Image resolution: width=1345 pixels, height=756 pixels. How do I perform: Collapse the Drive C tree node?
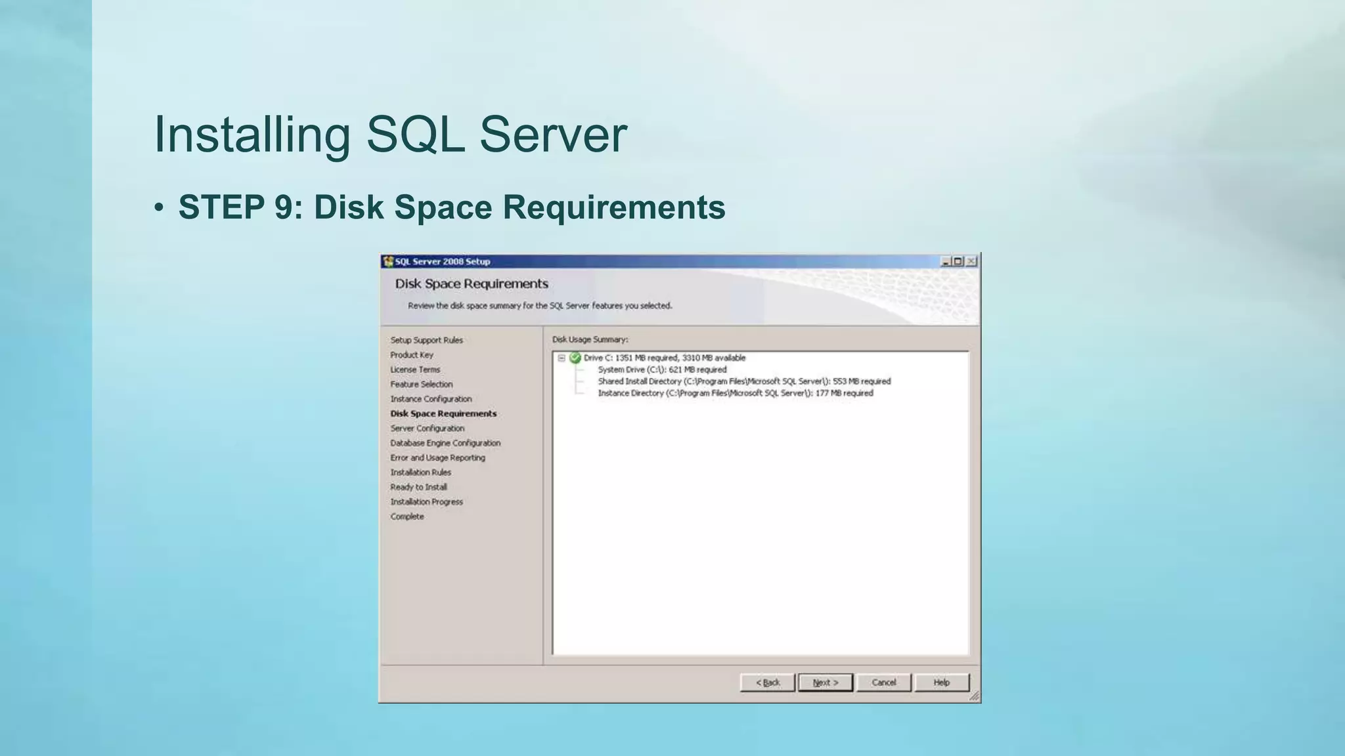562,358
